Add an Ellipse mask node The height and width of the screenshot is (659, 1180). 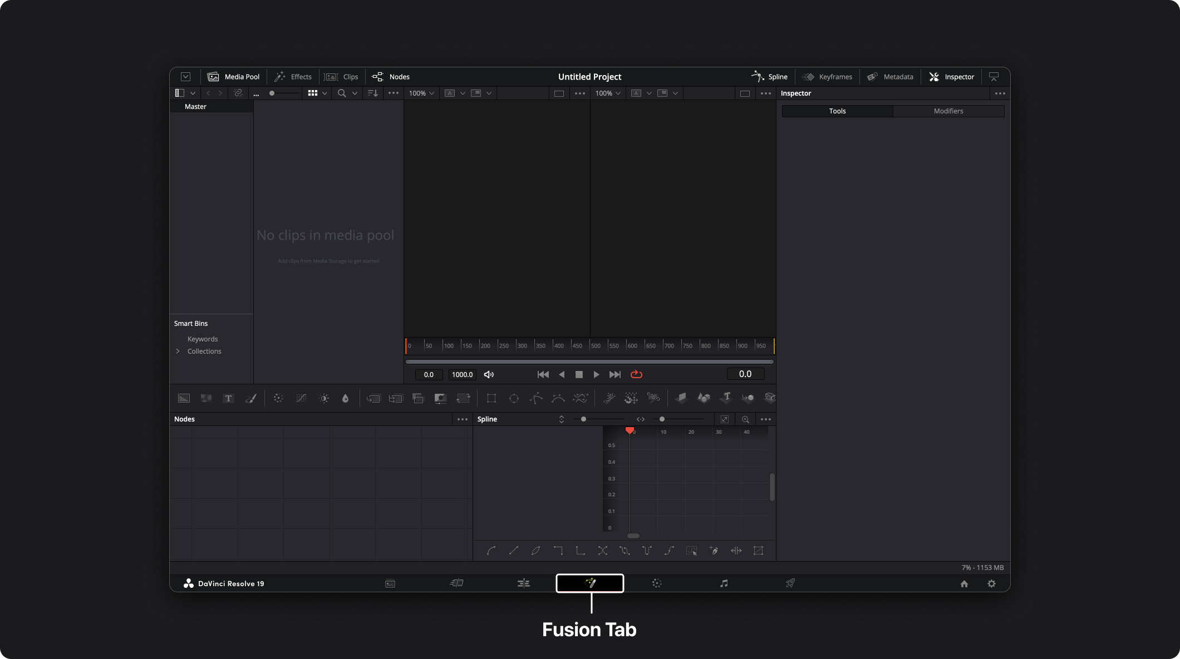(514, 398)
